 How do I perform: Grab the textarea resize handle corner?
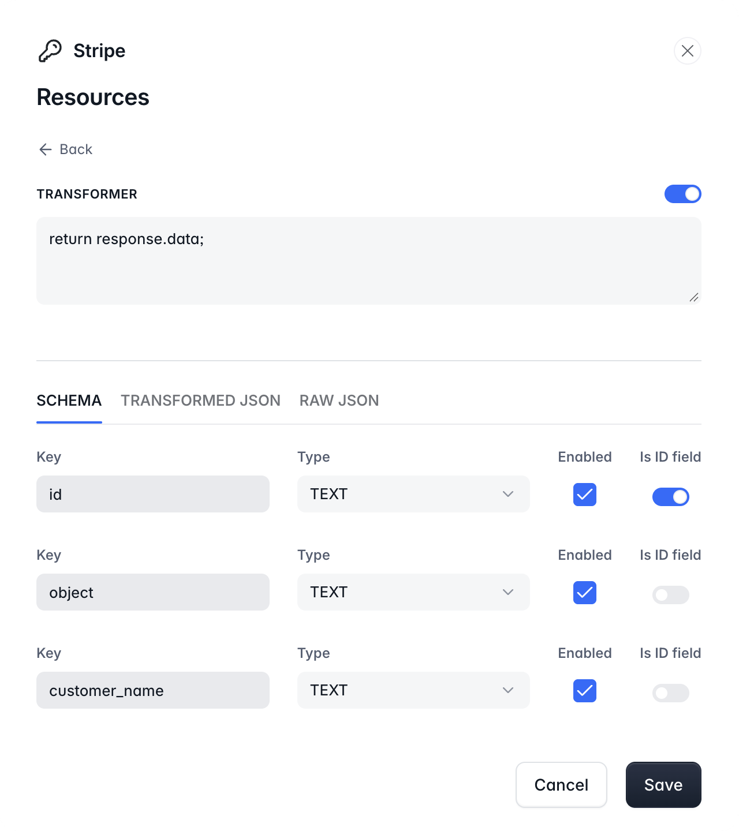coord(694,297)
